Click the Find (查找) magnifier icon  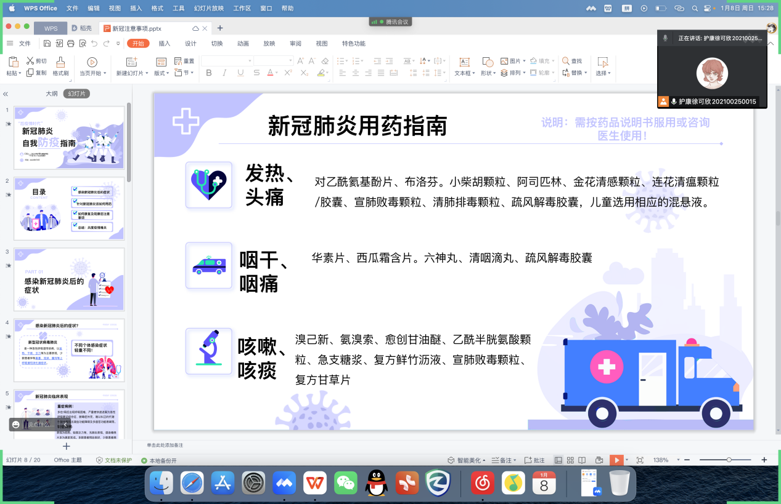[x=565, y=61]
